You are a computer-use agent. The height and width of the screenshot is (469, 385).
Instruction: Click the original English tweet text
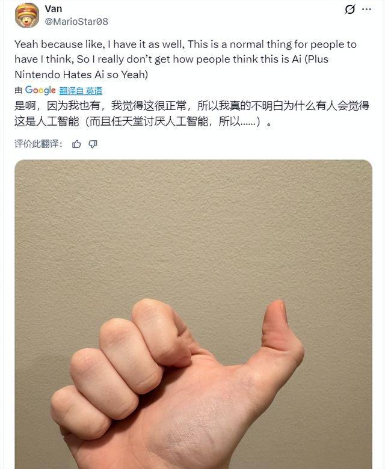click(185, 59)
